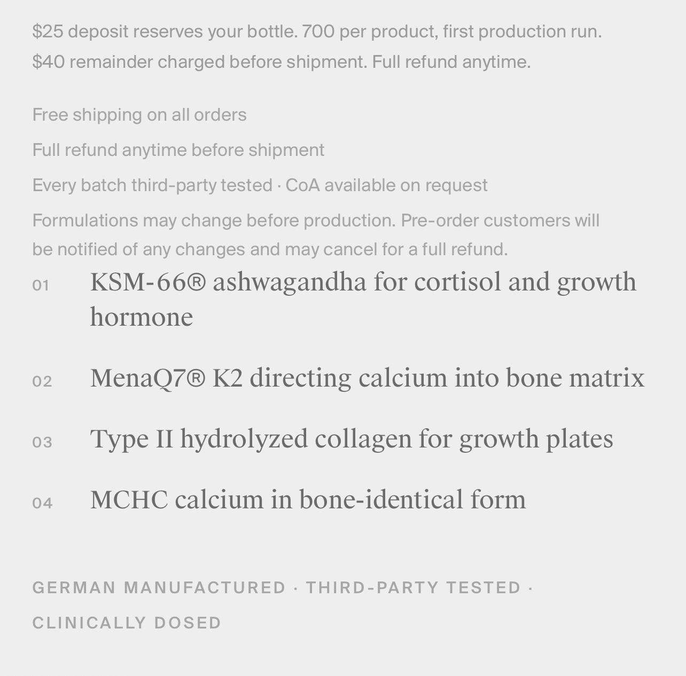
Task: Select the $40 remainder charged before shipment line
Action: click(x=200, y=62)
